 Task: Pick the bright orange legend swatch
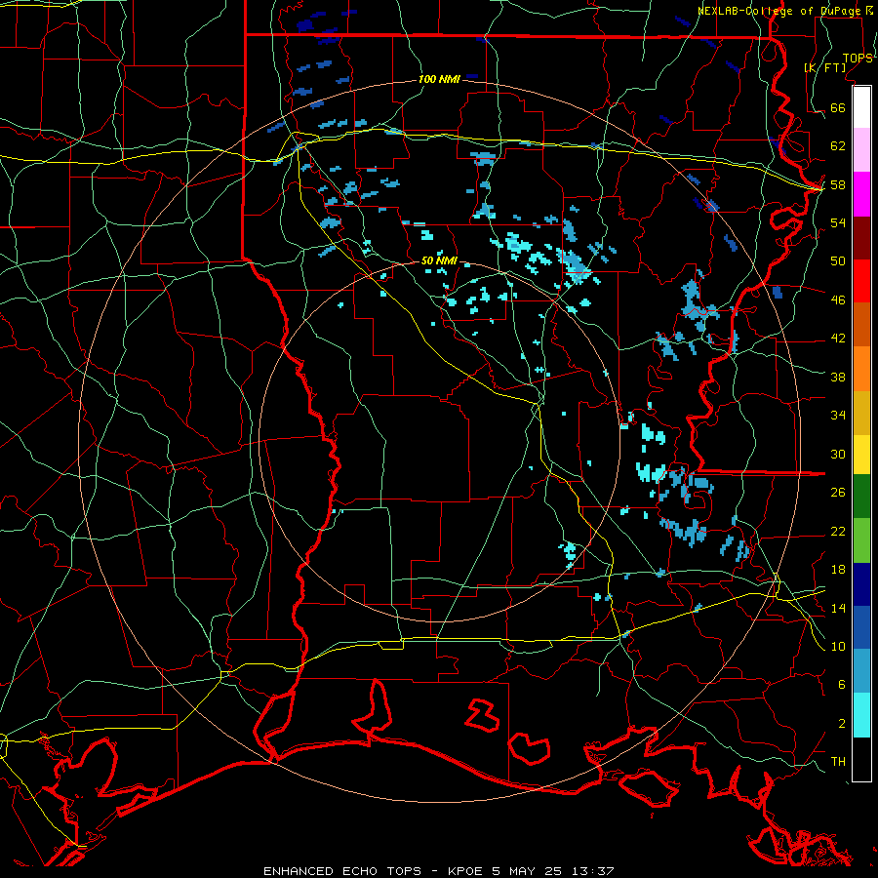pos(861,369)
